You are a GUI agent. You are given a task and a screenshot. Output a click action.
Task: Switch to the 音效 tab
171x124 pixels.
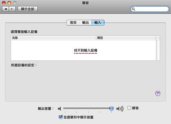click(x=73, y=23)
